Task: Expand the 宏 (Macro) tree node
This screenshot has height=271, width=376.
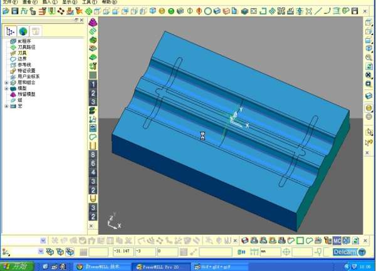Action: (x=6, y=106)
